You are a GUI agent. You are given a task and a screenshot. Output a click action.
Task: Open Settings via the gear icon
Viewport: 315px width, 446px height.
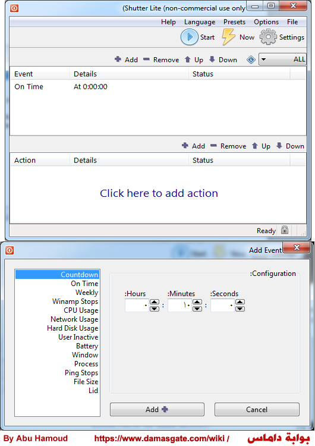point(268,37)
